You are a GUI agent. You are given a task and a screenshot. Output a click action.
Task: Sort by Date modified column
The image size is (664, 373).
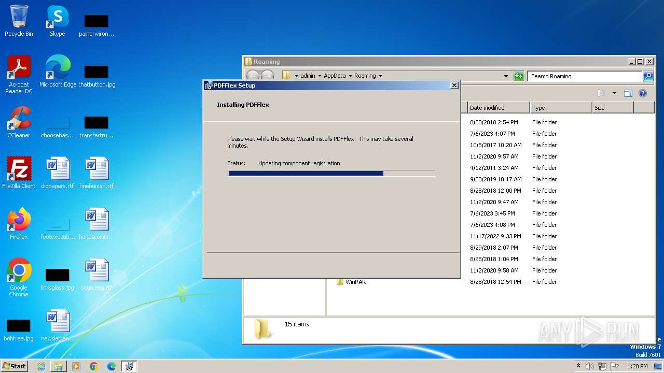tap(499, 108)
